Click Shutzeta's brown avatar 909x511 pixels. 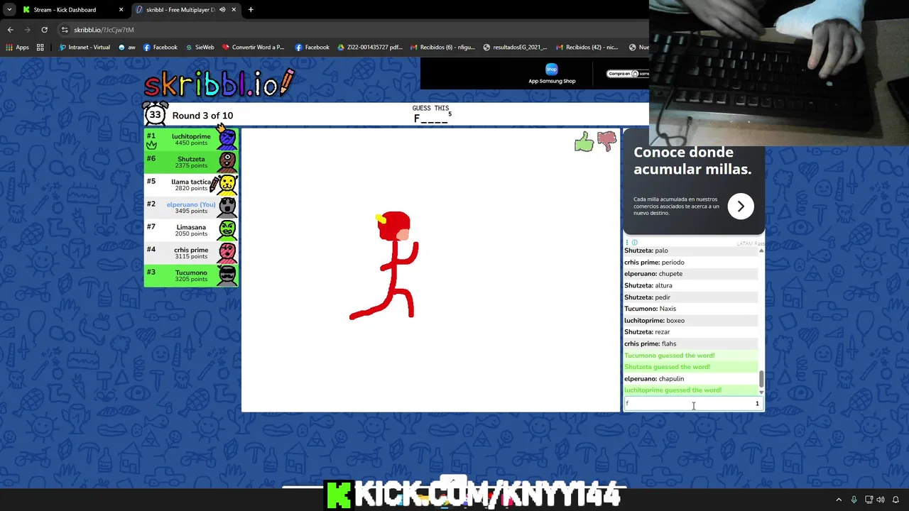coord(227,162)
